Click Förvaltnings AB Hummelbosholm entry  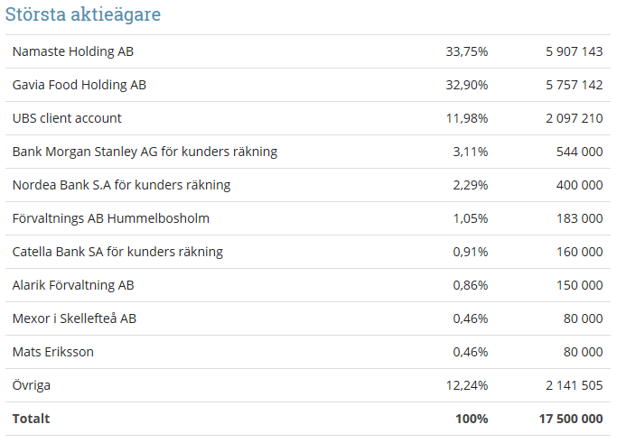[111, 218]
